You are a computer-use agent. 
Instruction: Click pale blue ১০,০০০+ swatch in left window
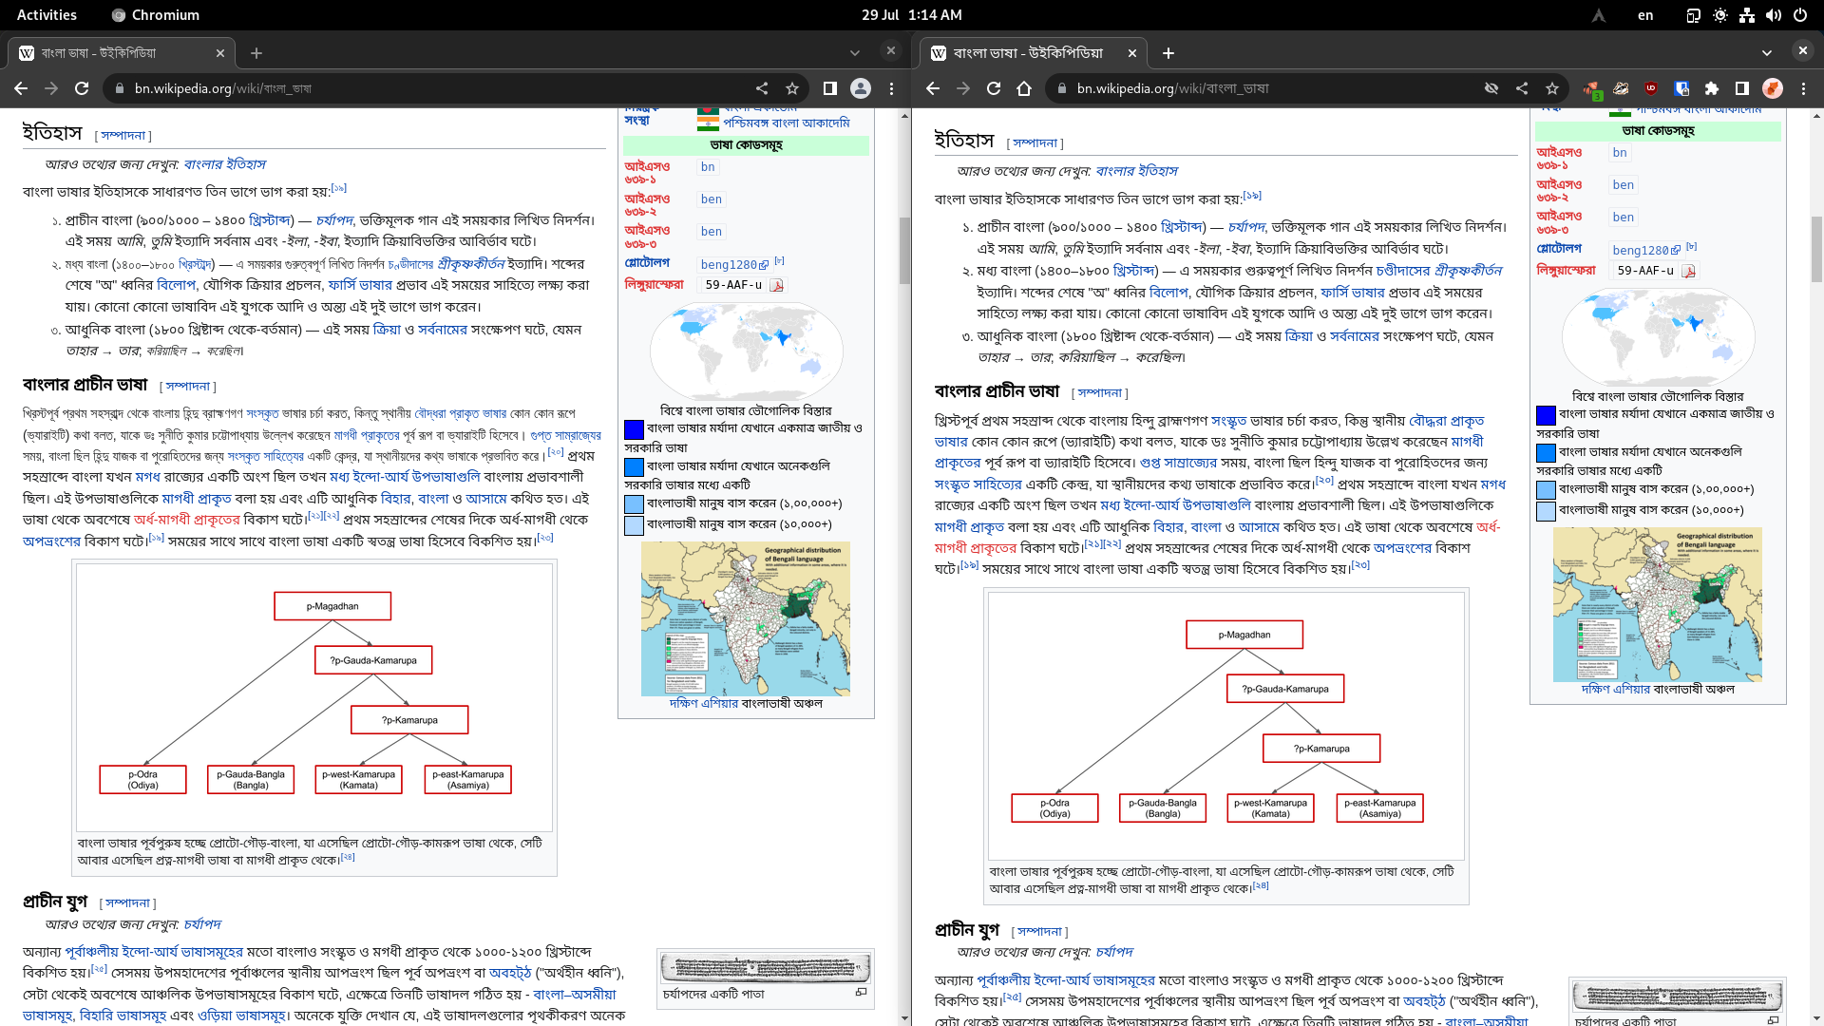click(634, 525)
